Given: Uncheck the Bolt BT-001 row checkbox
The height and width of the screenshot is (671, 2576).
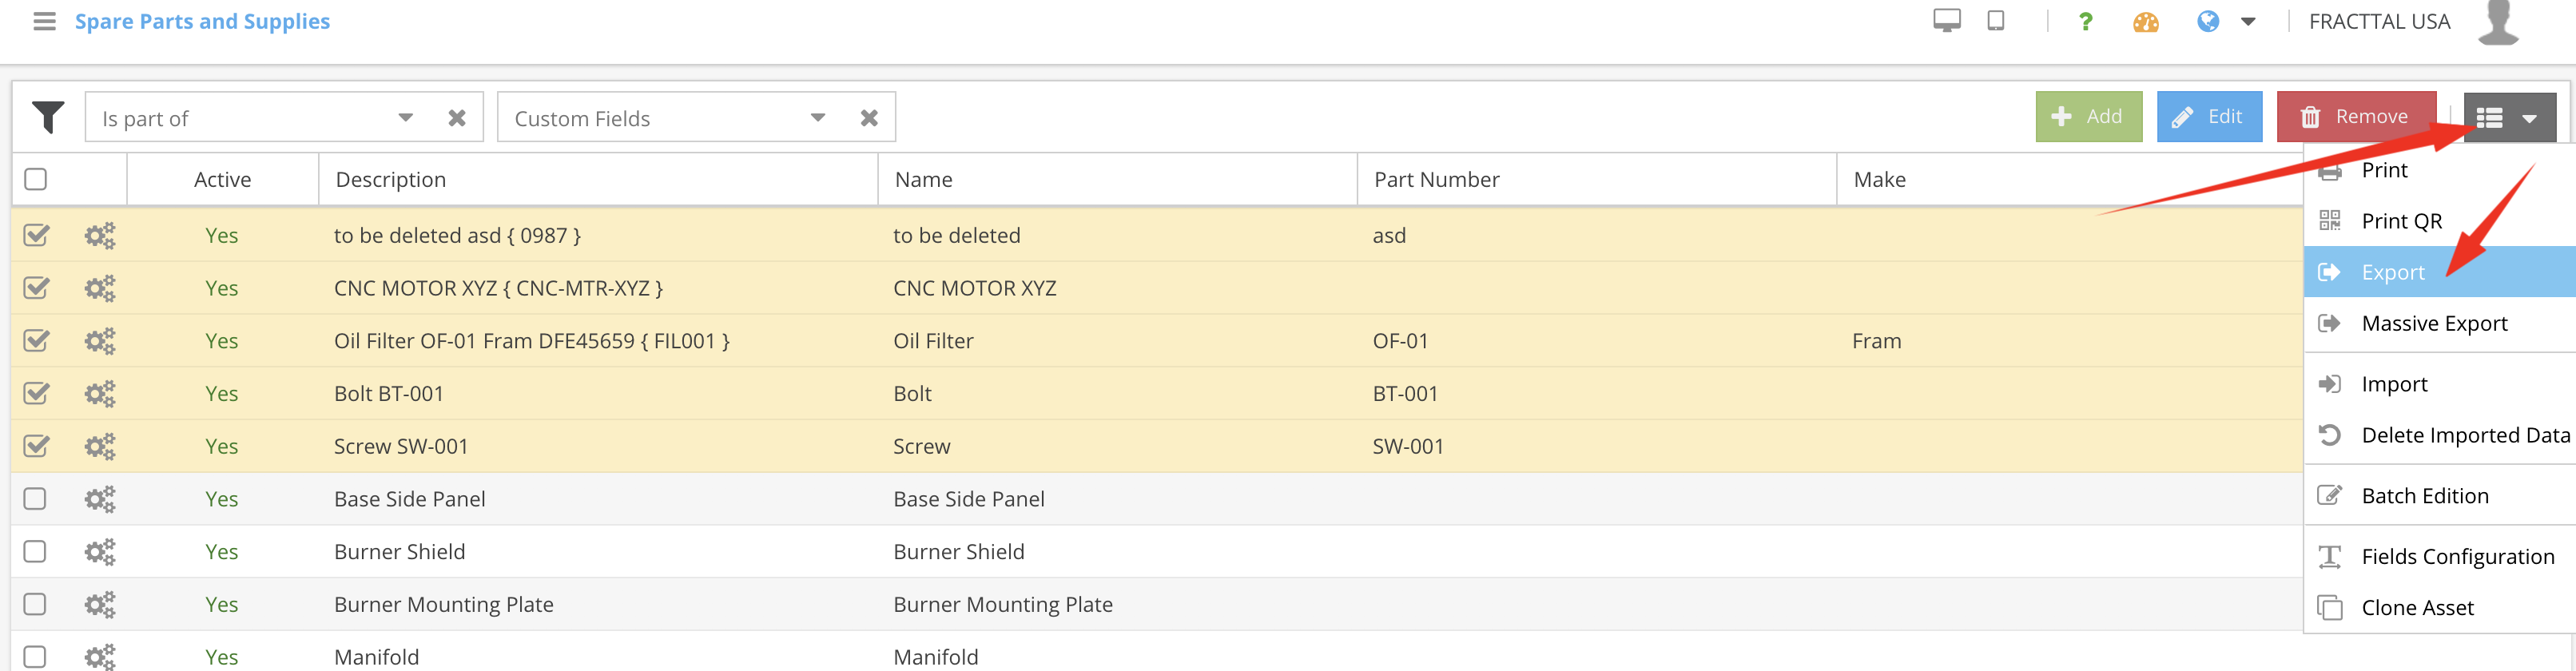Looking at the screenshot, I should [36, 393].
